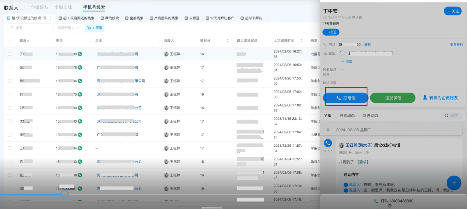Viewport: 467px width, 209px height.
Task: Click the 打电话 button
Action: click(x=346, y=98)
